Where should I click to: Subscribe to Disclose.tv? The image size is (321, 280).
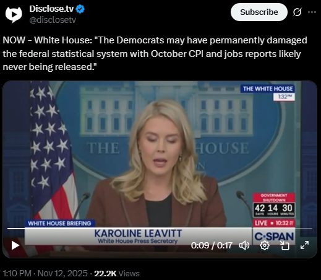(259, 12)
